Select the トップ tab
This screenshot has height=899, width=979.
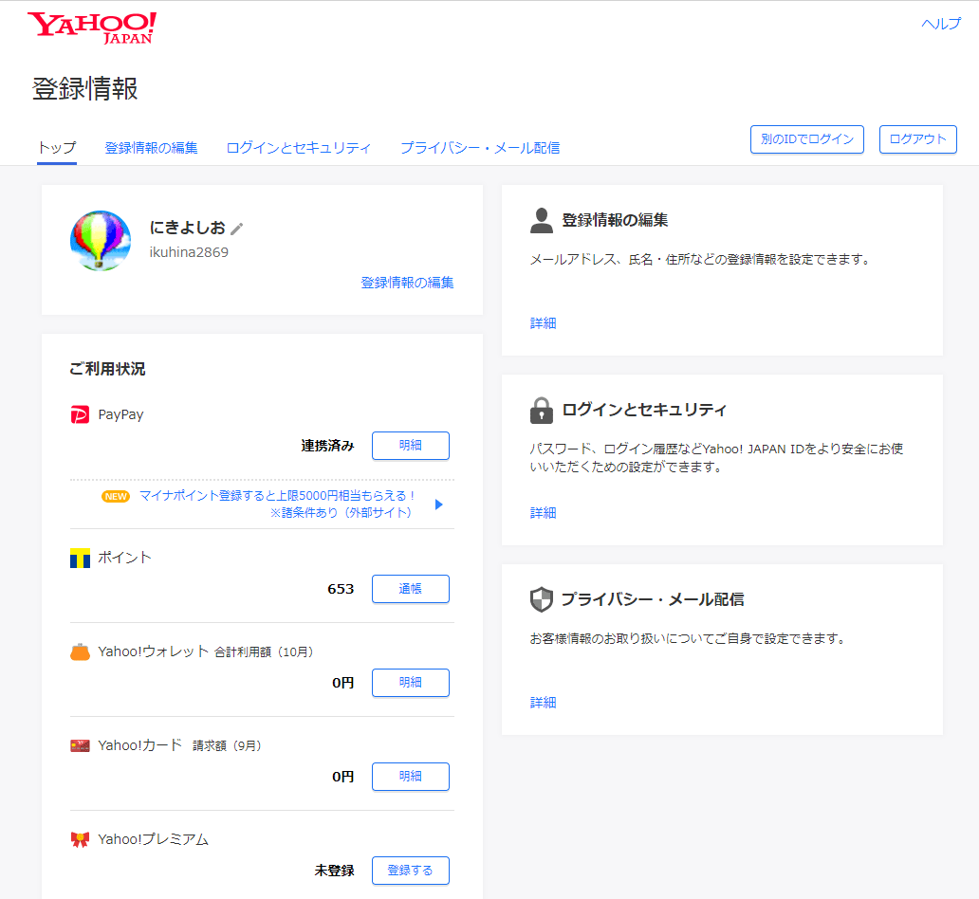57,148
